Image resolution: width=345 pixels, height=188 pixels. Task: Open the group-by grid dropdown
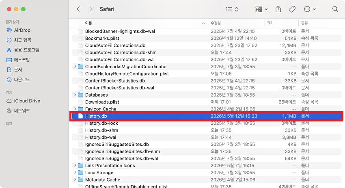[261, 9]
